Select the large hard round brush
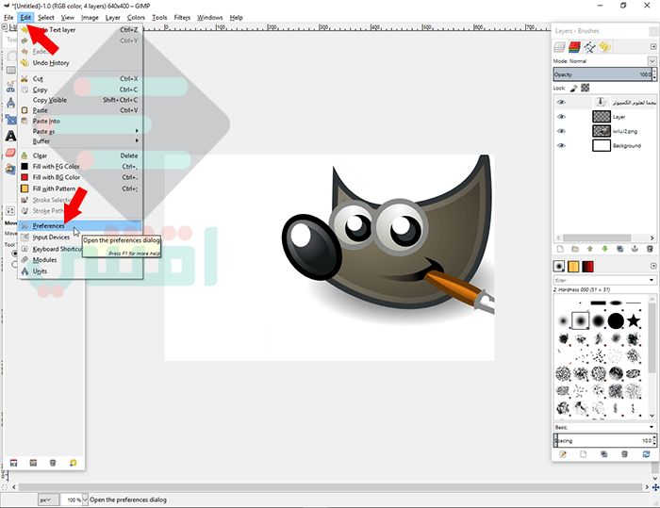The width and height of the screenshot is (660, 508). point(616,320)
